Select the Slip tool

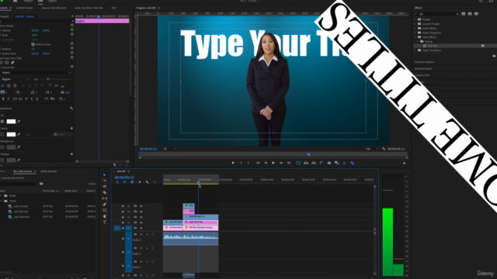coord(105,198)
